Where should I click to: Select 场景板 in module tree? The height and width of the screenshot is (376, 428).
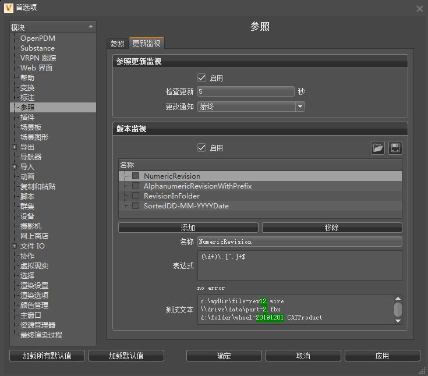tap(31, 127)
